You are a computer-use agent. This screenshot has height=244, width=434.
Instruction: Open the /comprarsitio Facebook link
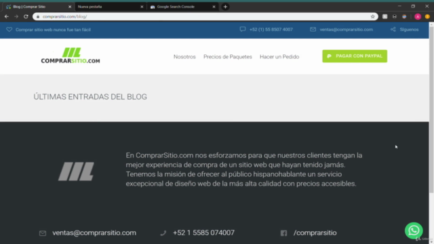315,232
